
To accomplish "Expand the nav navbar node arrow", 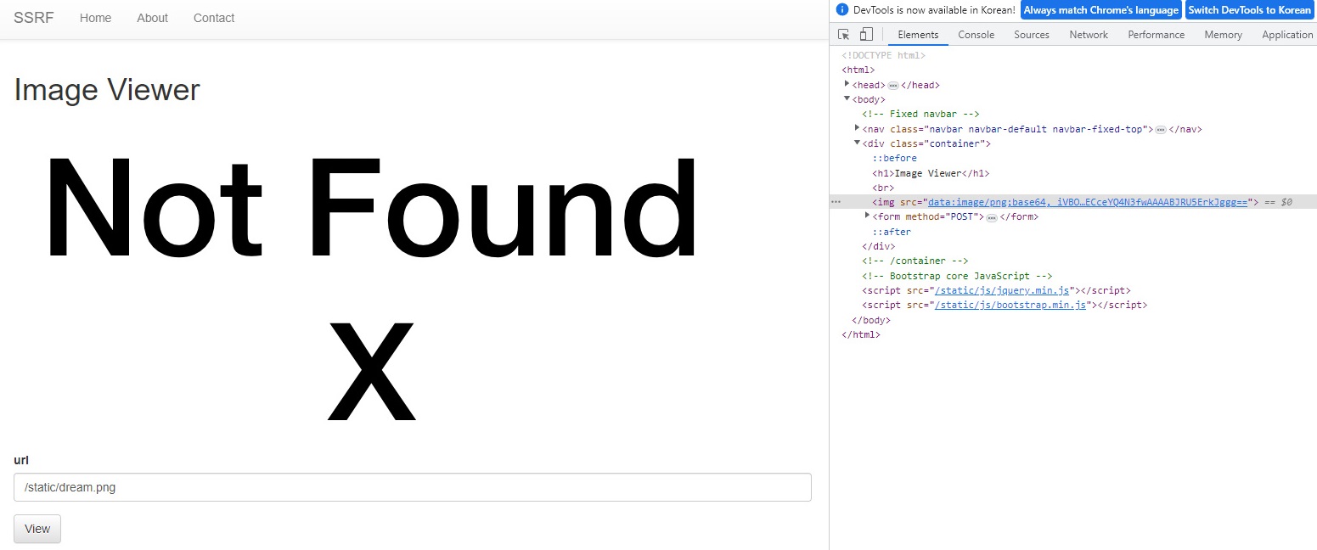I will (x=858, y=128).
